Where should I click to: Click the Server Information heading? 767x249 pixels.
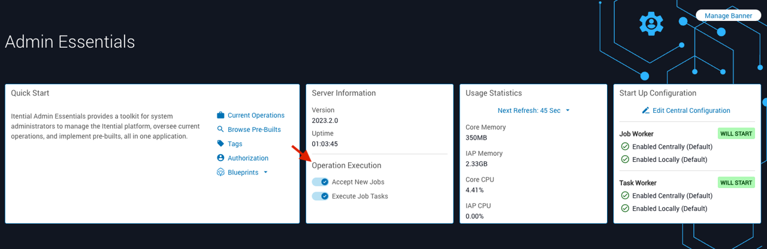click(344, 93)
